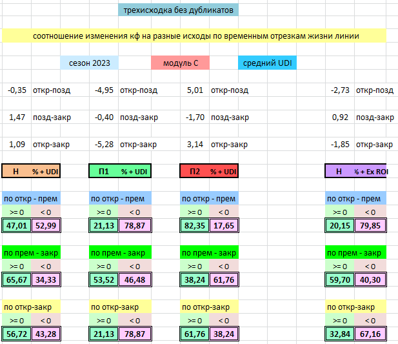
Task: Click the cell containing -1,70
Action: click(195, 117)
